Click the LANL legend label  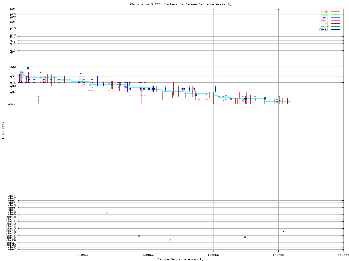(x=325, y=15)
